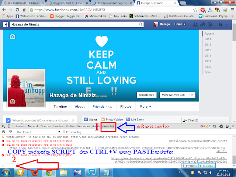Clear console log with the circle-slash icon

pyautogui.click(x=4, y=132)
